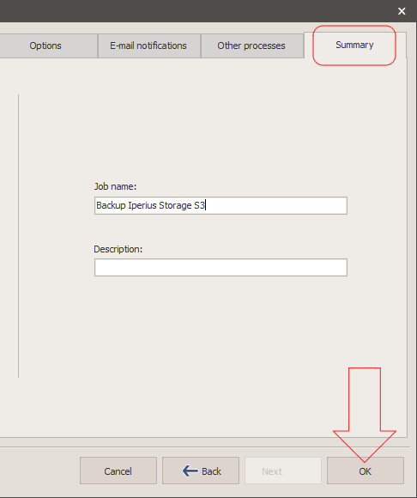Screen dimensions: 417x498
Task: Click the 'Job name:' label
Action: (x=115, y=186)
